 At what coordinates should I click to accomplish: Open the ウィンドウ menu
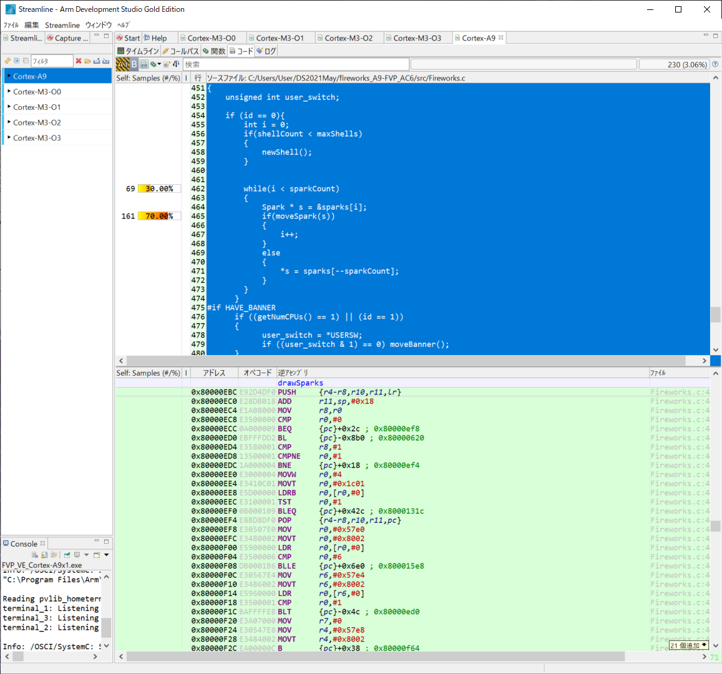pyautogui.click(x=99, y=25)
